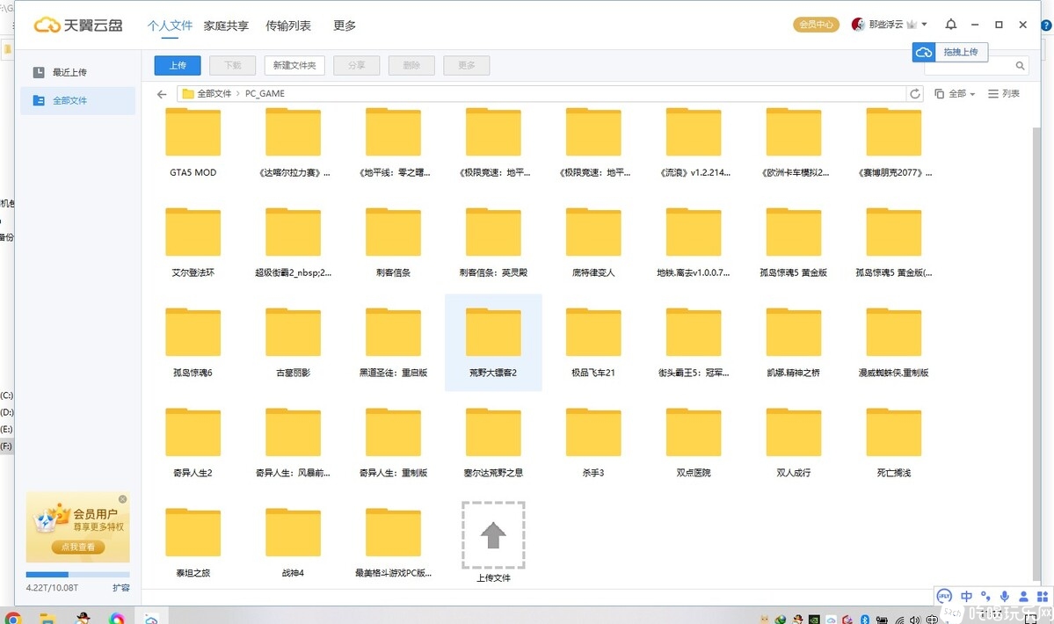Image resolution: width=1054 pixels, height=624 pixels.
Task: Click the 拖拽上传 floating button
Action: (x=949, y=52)
